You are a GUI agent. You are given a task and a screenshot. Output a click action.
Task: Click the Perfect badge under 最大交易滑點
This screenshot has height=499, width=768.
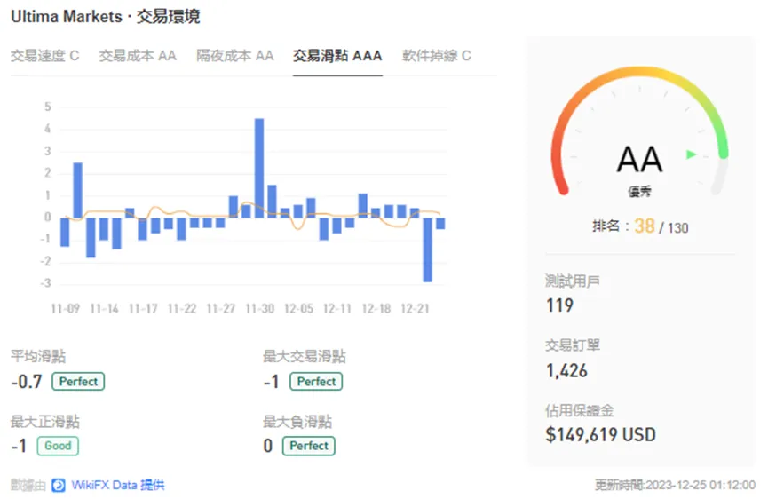(x=316, y=382)
